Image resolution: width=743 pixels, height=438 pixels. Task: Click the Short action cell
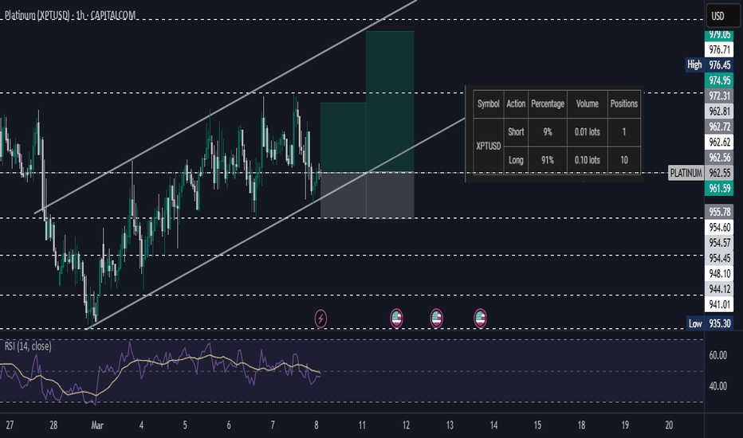point(516,132)
